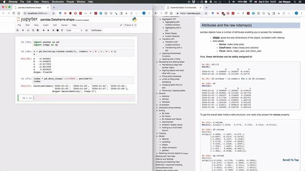Focus the empty notebook input cell

click(x=83, y=98)
